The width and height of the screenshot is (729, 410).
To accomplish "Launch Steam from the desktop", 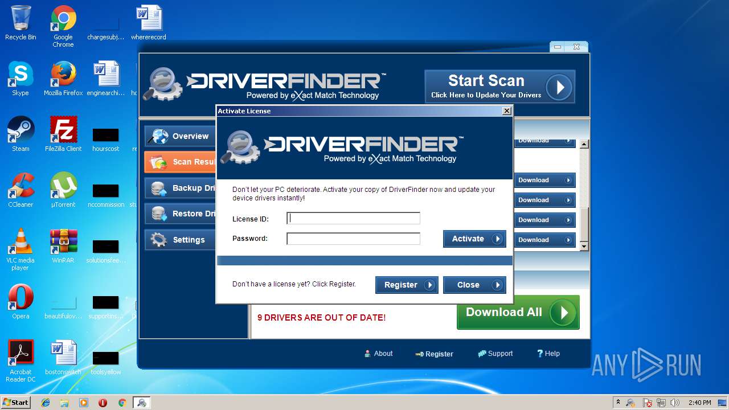I will [x=21, y=134].
